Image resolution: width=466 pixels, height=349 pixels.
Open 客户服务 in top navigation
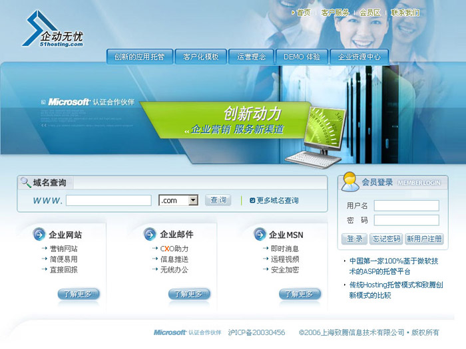click(x=335, y=13)
